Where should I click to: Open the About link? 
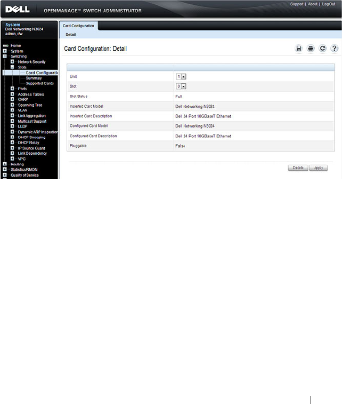pyautogui.click(x=313, y=4)
